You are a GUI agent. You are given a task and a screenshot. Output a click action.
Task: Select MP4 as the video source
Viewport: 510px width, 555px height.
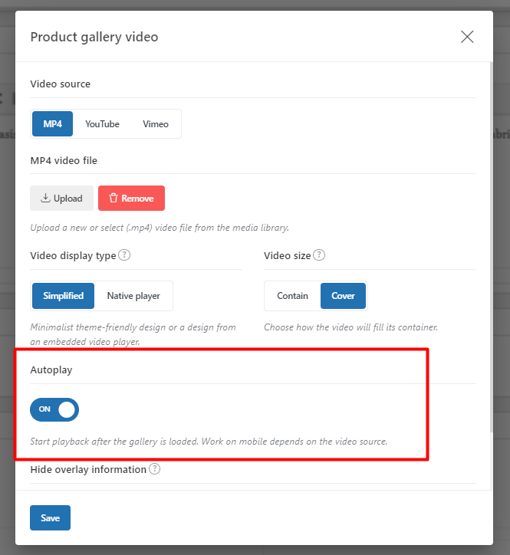point(52,124)
